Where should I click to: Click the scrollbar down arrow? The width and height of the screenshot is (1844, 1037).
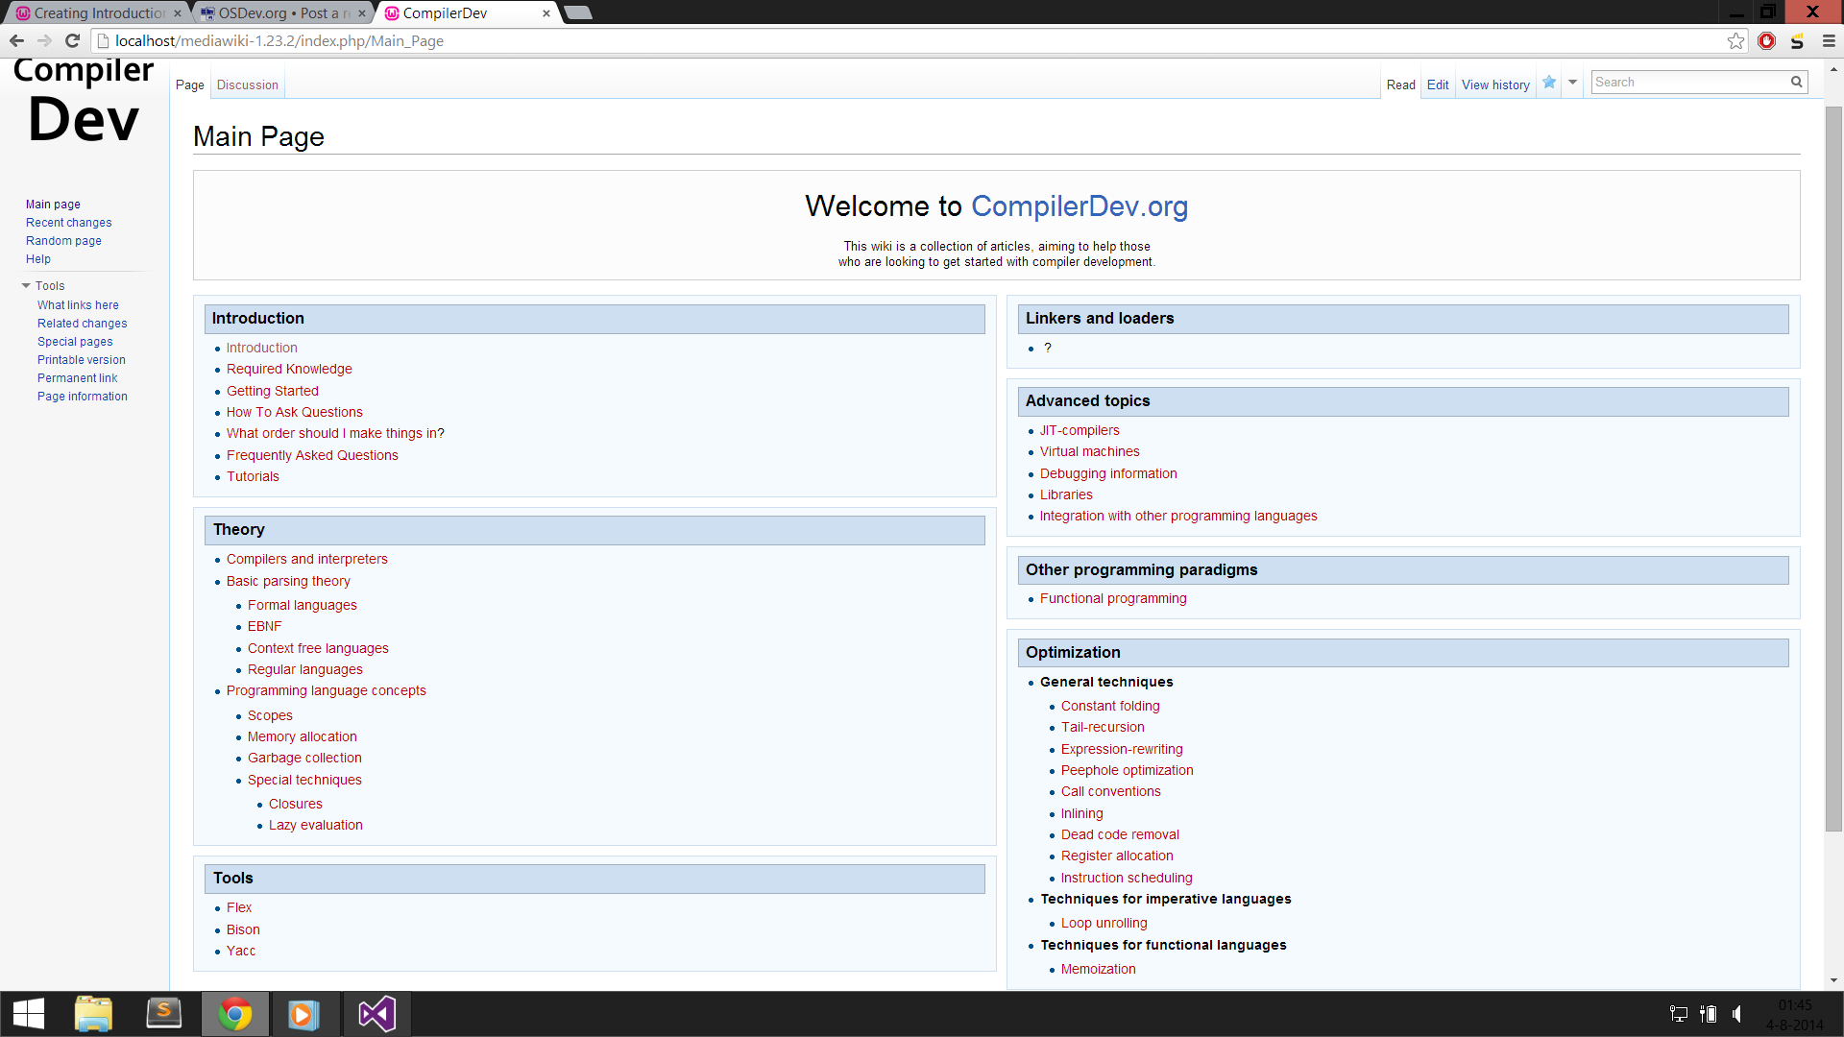[1834, 980]
